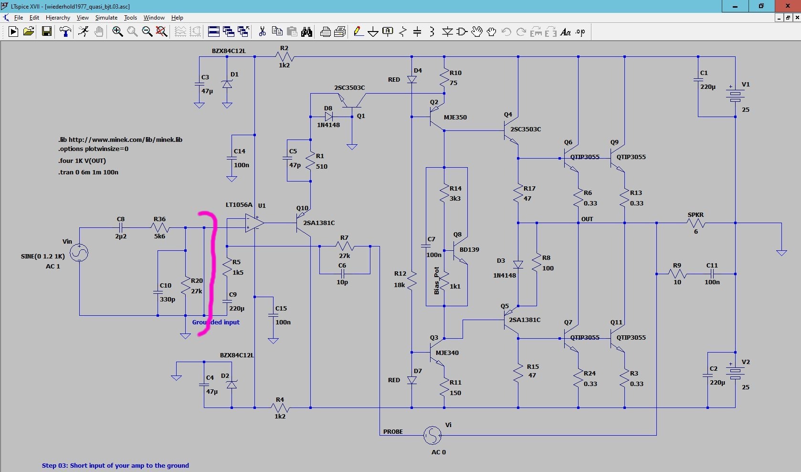Place a capacitor from the toolbar
This screenshot has height=472, width=801.
pos(417,32)
